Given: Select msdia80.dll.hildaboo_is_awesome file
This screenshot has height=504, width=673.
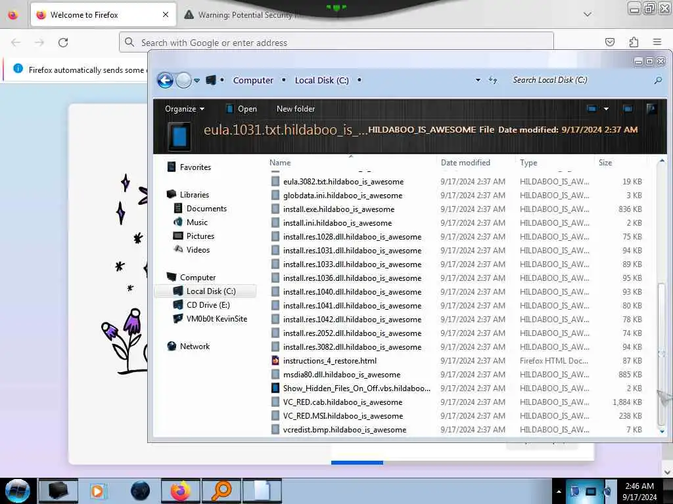Looking at the screenshot, I should 342,374.
